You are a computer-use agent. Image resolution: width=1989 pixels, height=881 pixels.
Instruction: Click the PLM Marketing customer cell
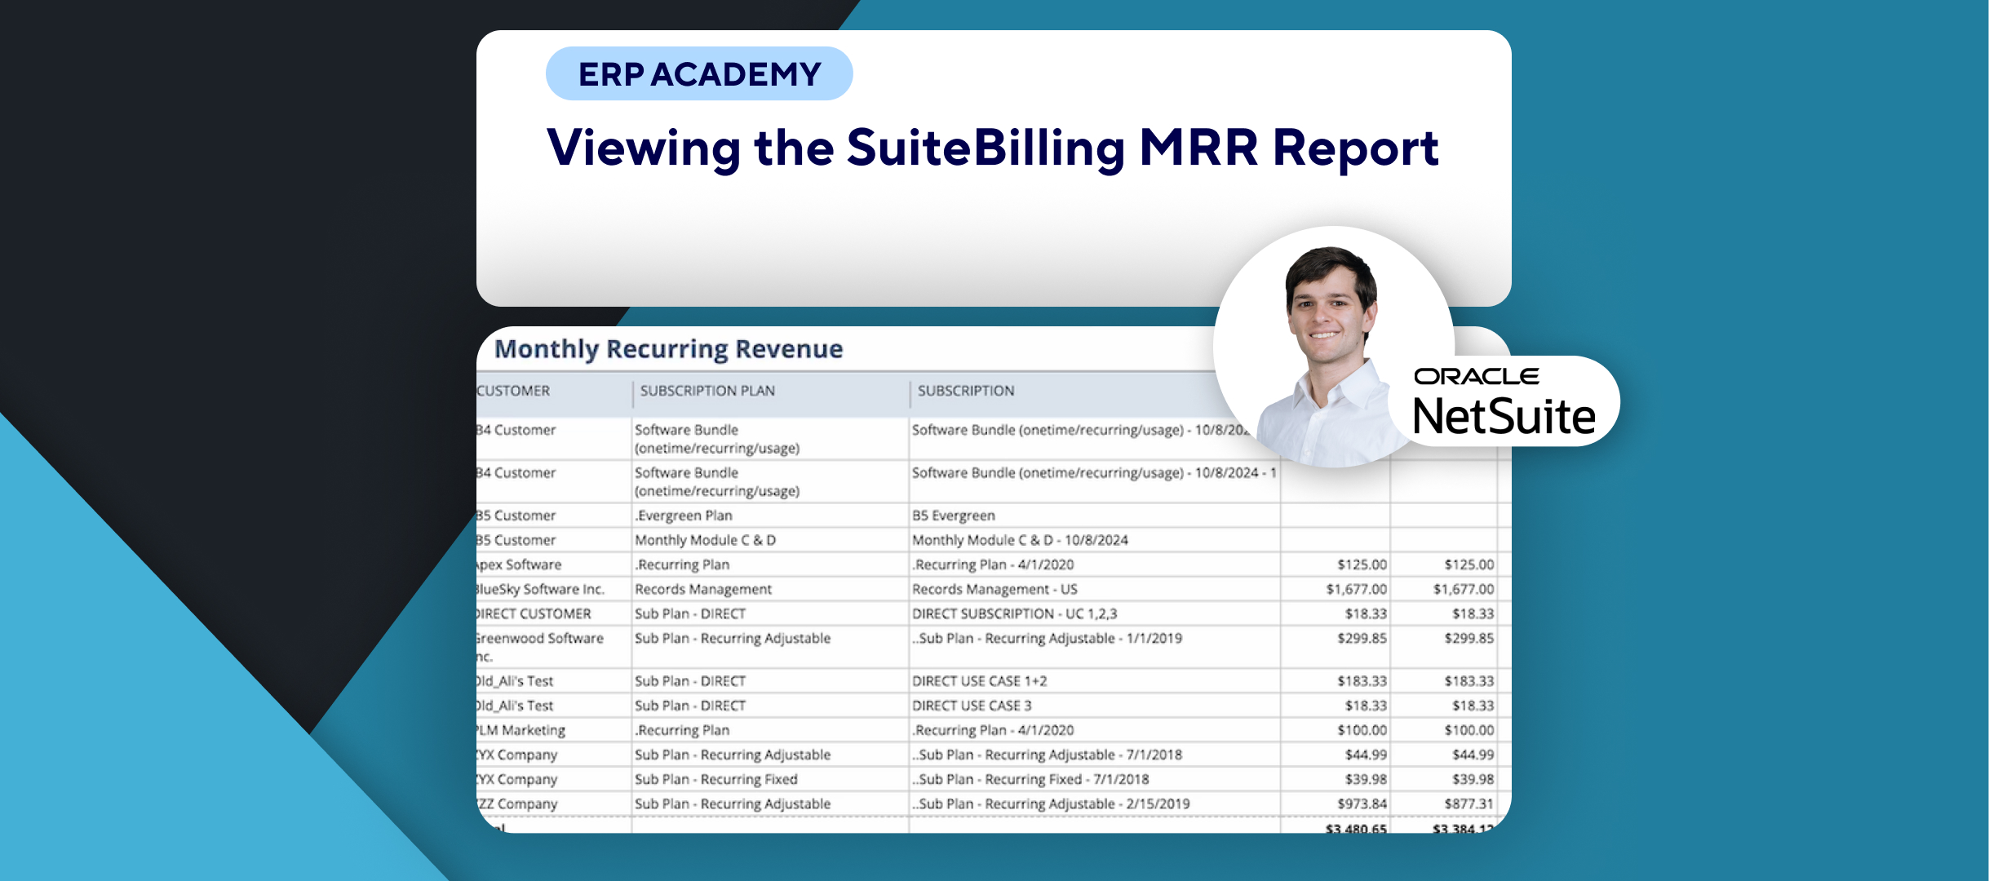tap(522, 730)
